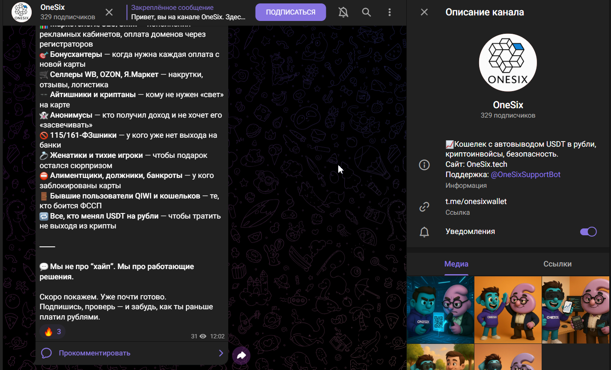611x370 pixels.
Task: Click the "Айтишники и криптаны" line
Action: click(92, 95)
